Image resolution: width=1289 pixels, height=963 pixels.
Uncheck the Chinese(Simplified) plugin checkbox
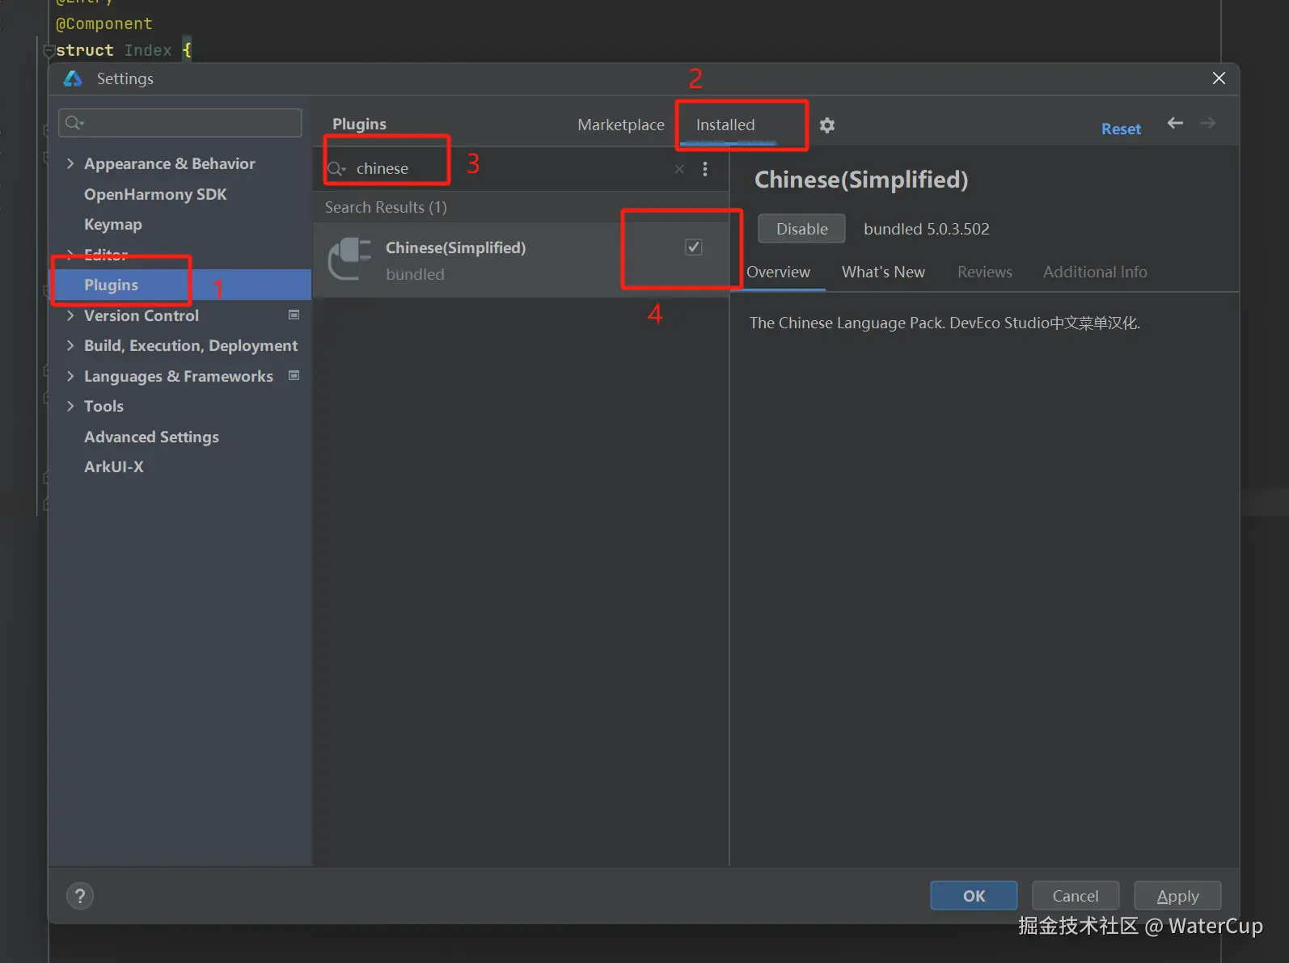[693, 247]
